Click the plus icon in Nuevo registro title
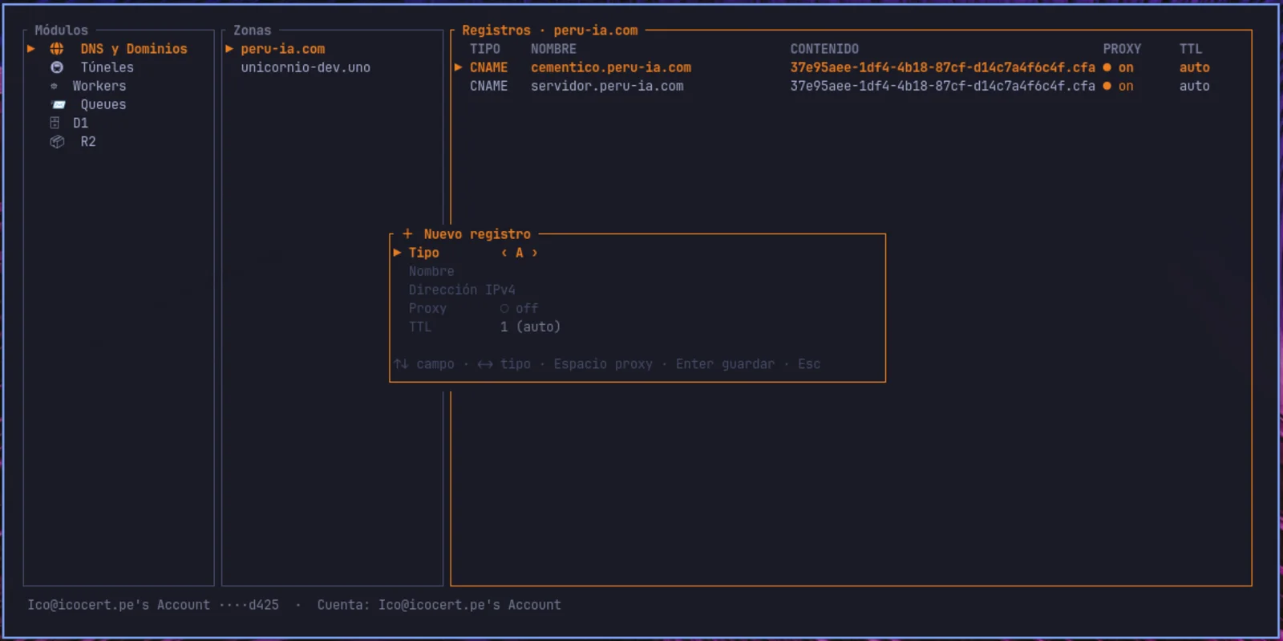1283x641 pixels. (407, 233)
